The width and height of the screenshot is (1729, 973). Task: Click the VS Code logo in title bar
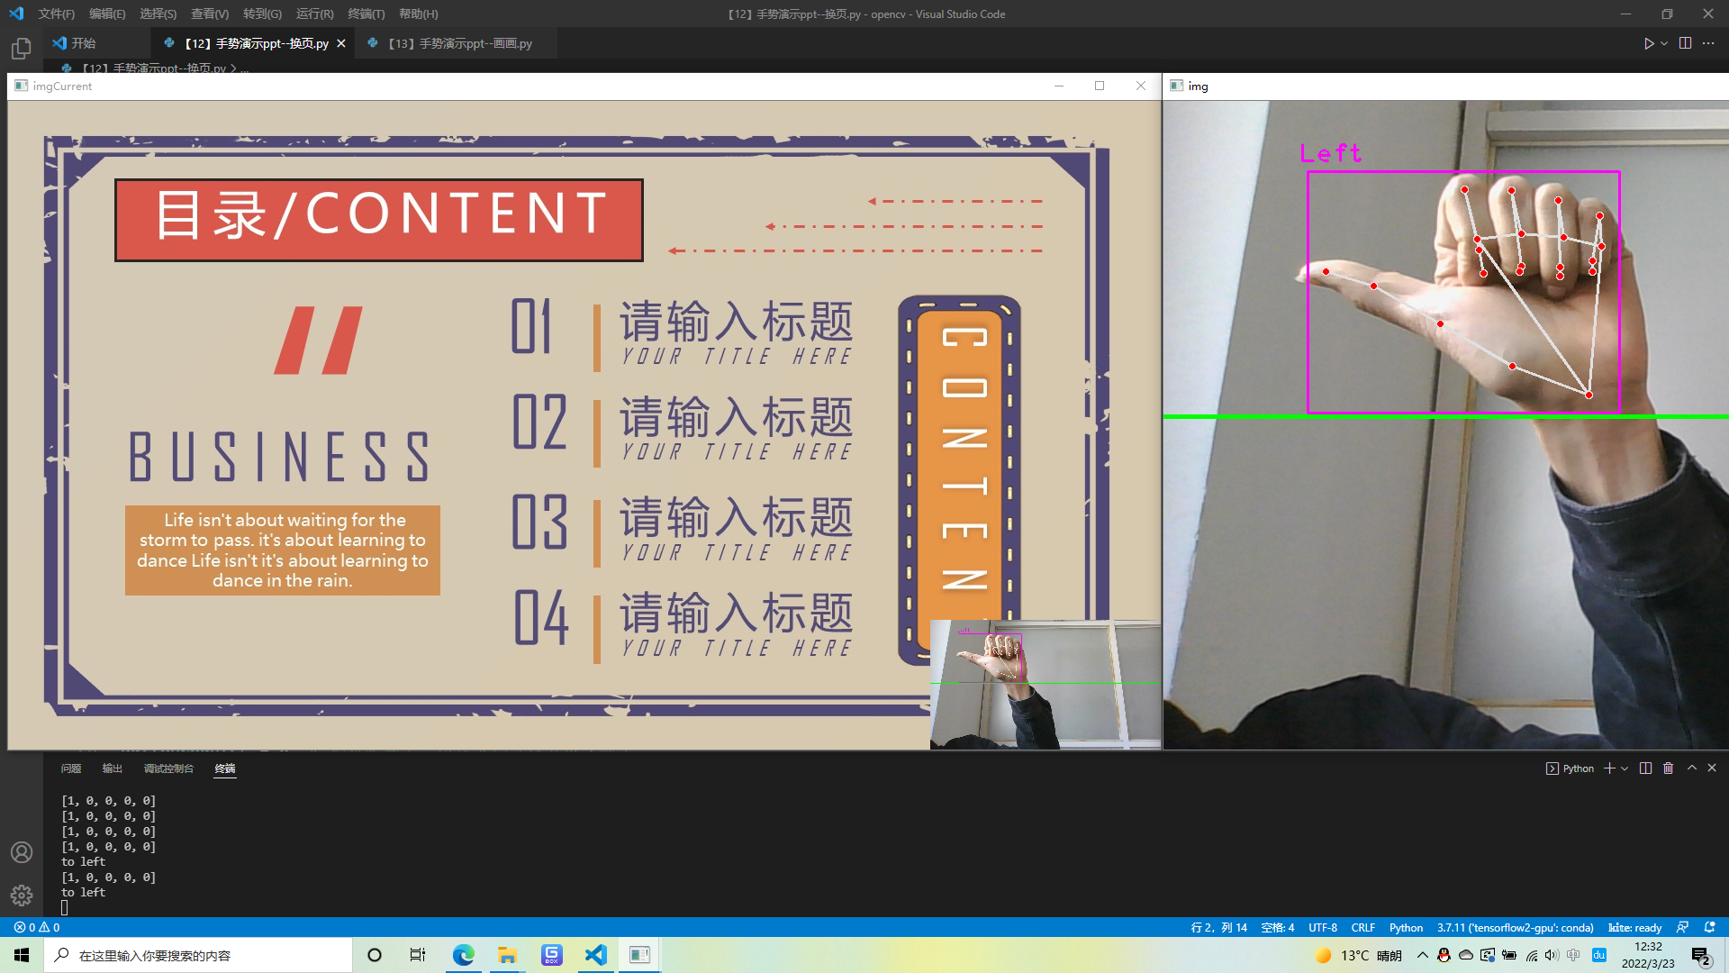click(x=16, y=14)
